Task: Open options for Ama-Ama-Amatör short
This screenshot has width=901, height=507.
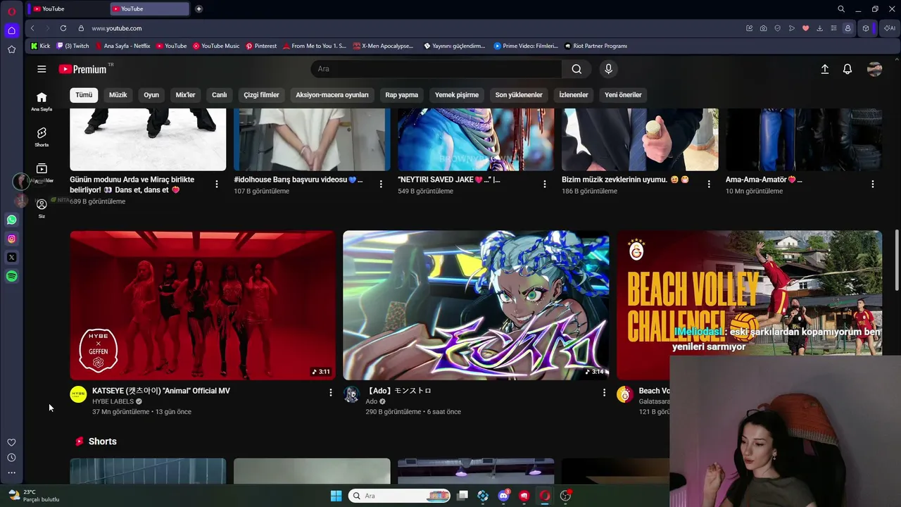Action: click(x=873, y=184)
